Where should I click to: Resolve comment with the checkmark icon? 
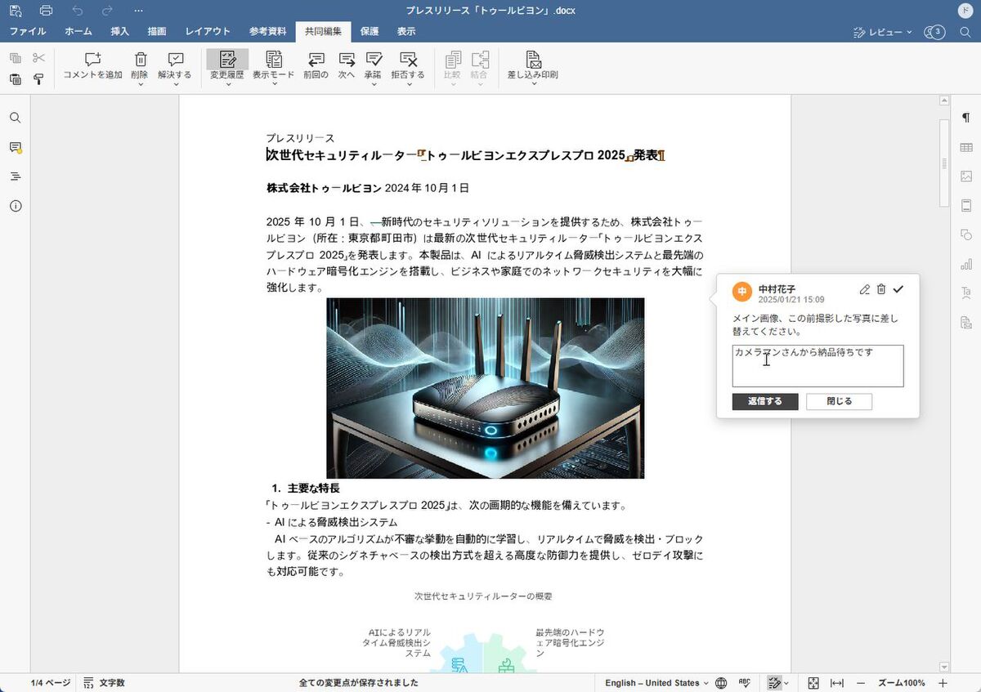click(898, 289)
